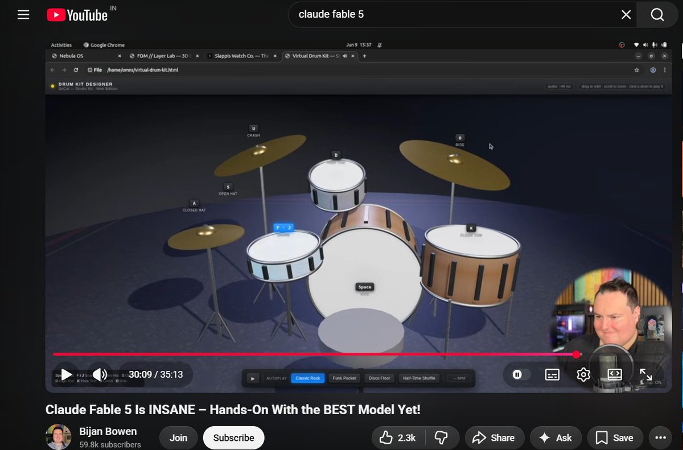The image size is (683, 450).
Task: Reload the page in the recorded Chrome
Action: [76, 70]
